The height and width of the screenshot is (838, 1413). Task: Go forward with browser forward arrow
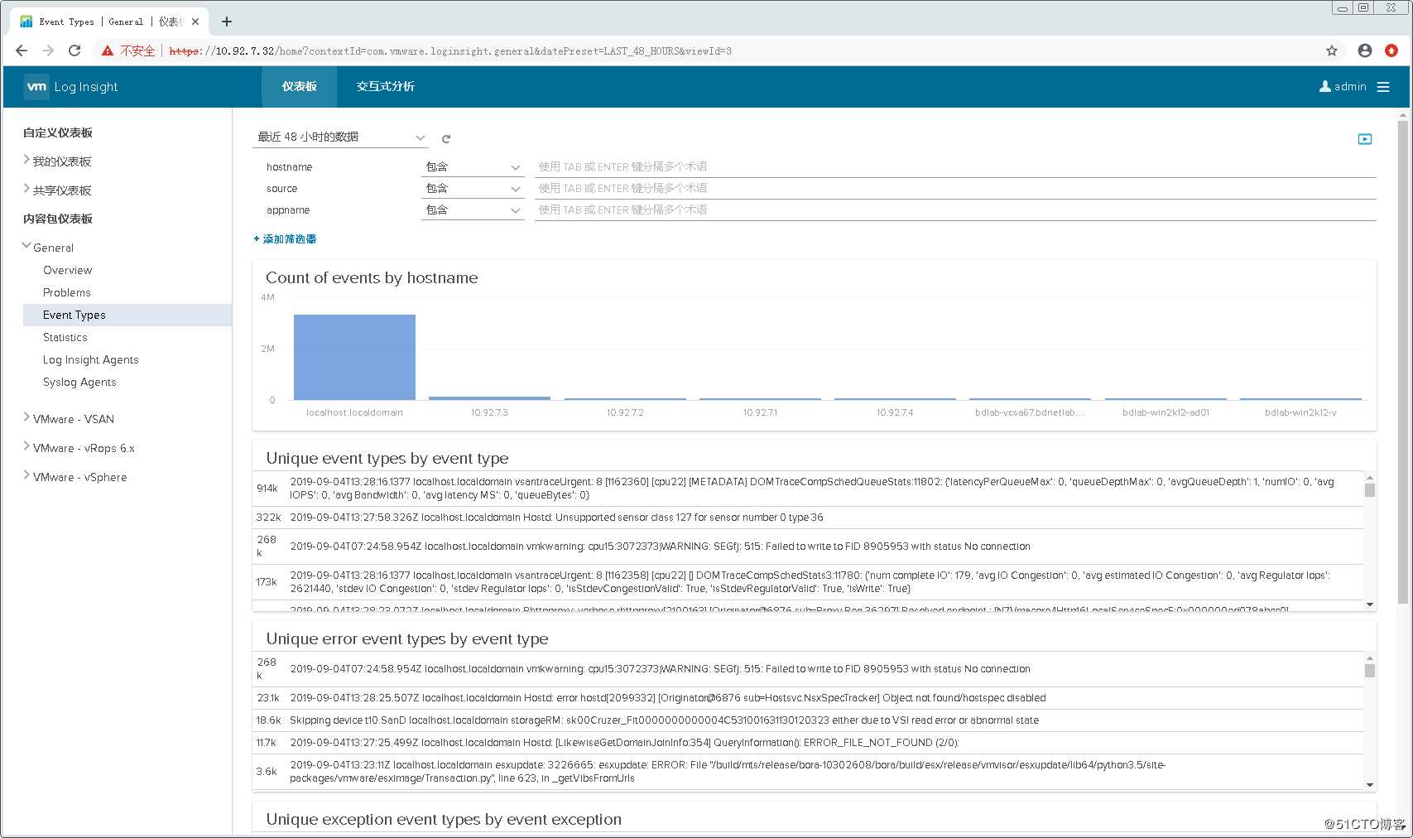(x=48, y=51)
